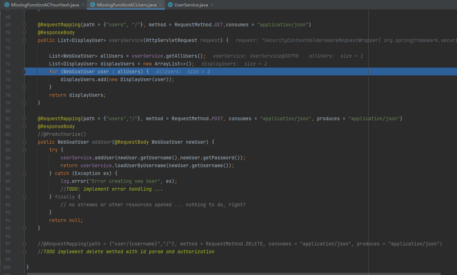Collapse the fold marker on line 69
457x275 pixels.
tap(24, 25)
